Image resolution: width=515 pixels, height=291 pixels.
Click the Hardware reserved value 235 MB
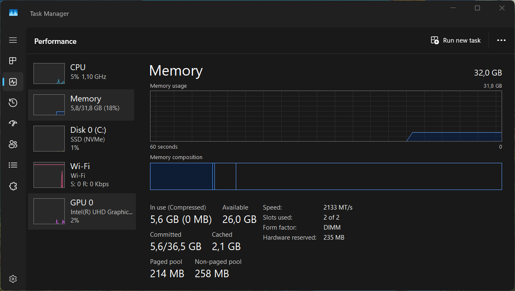point(334,238)
